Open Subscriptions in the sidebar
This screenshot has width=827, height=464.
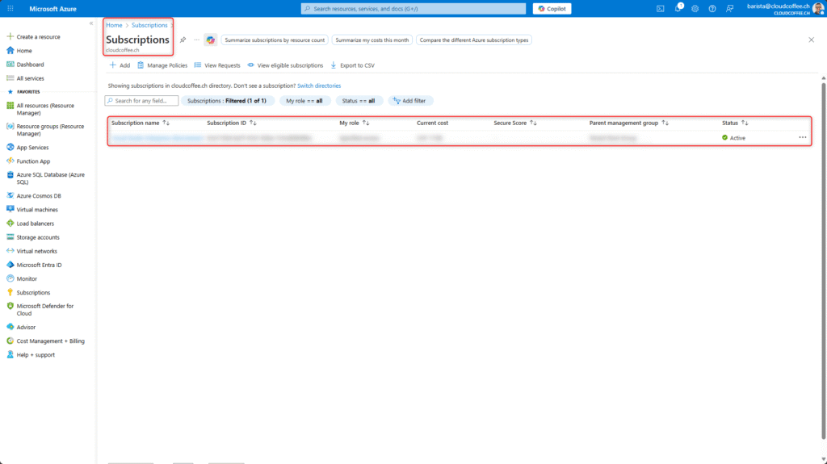click(28, 292)
